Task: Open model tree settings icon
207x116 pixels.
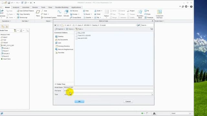Action: 15,31
